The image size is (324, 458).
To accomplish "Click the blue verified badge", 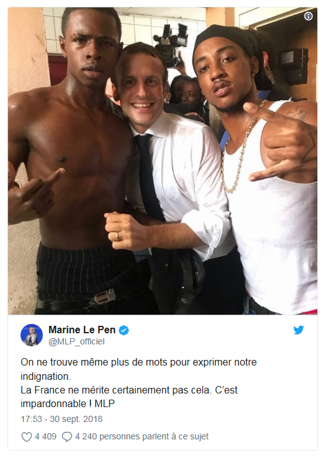I will click(x=124, y=330).
